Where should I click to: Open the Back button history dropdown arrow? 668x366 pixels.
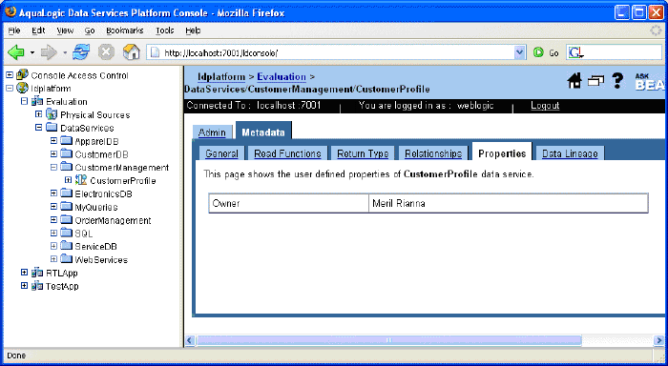(x=31, y=52)
